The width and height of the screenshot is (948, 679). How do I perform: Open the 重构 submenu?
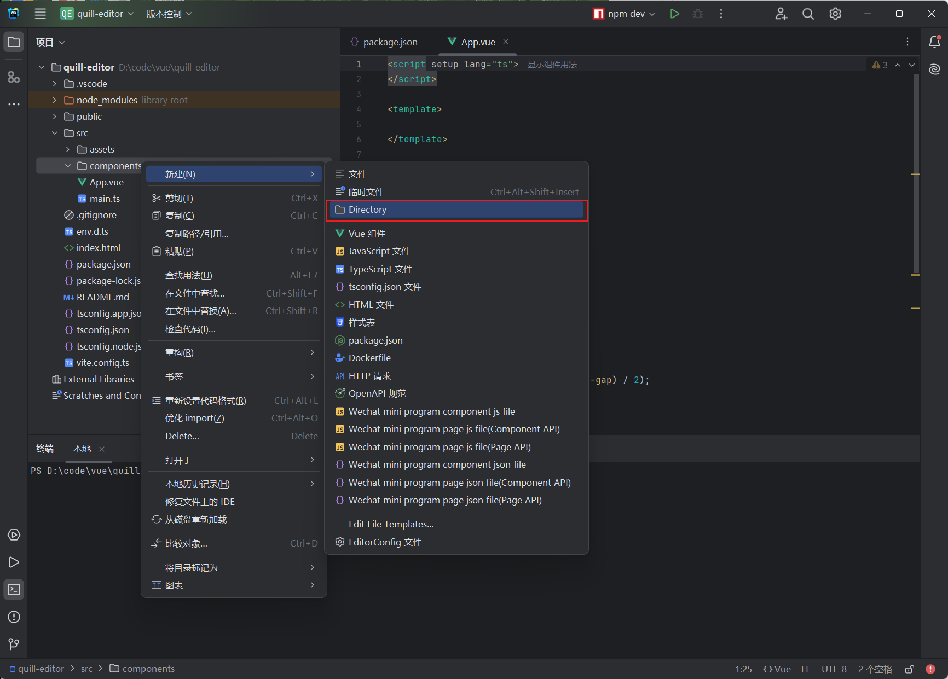[x=234, y=353]
